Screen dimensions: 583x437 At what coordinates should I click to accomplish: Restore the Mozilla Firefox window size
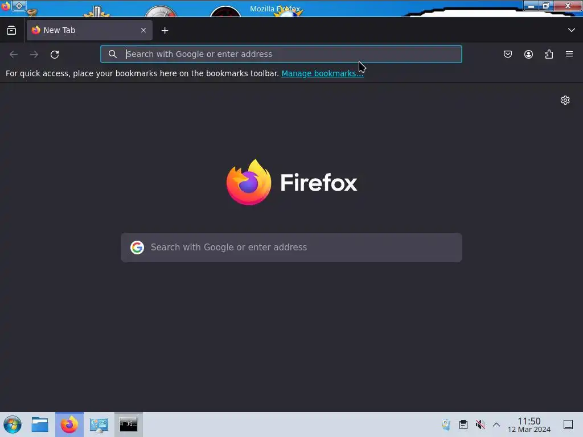pyautogui.click(x=546, y=6)
